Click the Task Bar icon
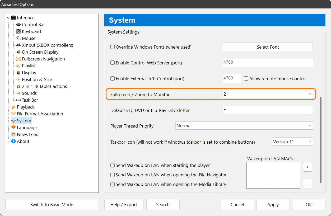The image size is (331, 216). [18, 100]
